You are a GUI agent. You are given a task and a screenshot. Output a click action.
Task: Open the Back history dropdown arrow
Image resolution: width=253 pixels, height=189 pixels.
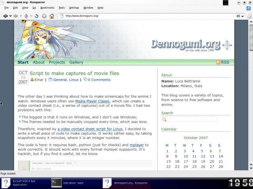[x=10, y=16]
